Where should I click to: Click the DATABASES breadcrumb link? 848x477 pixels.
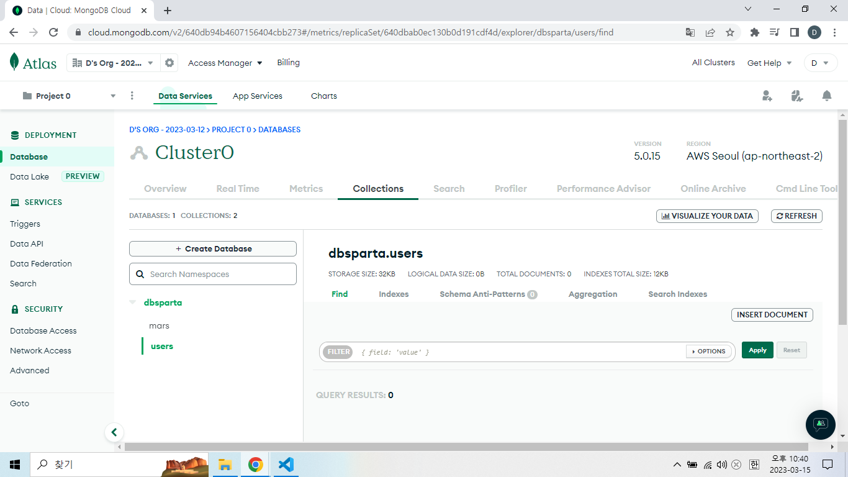[279, 130]
